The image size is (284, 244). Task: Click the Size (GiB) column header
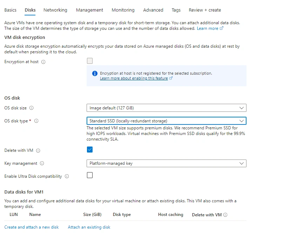tap(92, 215)
